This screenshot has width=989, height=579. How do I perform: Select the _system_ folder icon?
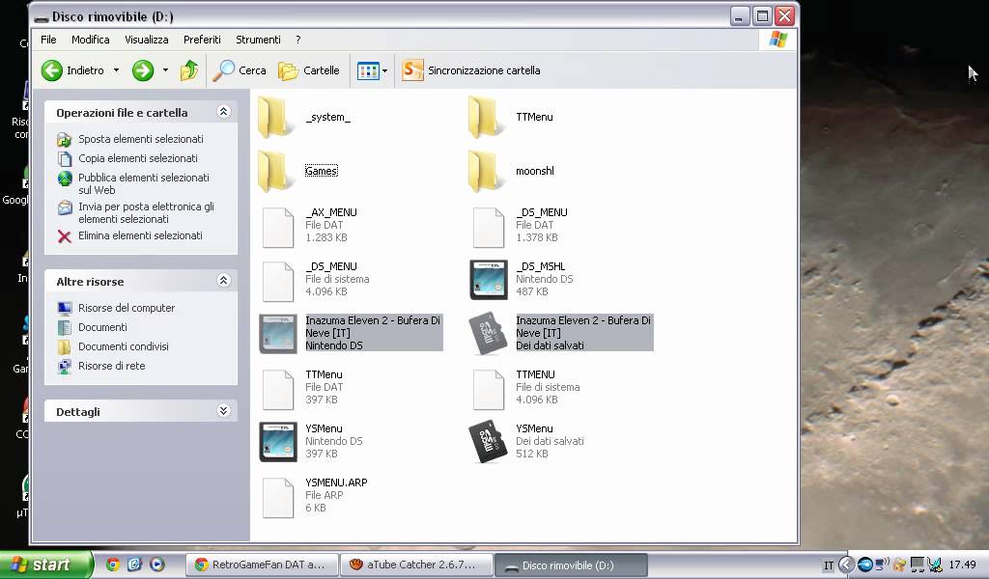[276, 117]
